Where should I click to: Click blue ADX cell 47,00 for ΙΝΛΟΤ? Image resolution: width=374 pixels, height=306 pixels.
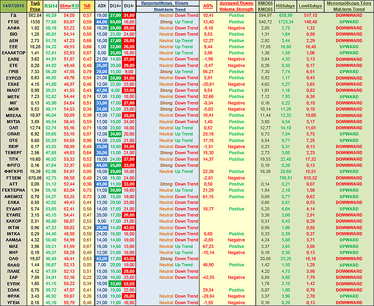coord(102,91)
